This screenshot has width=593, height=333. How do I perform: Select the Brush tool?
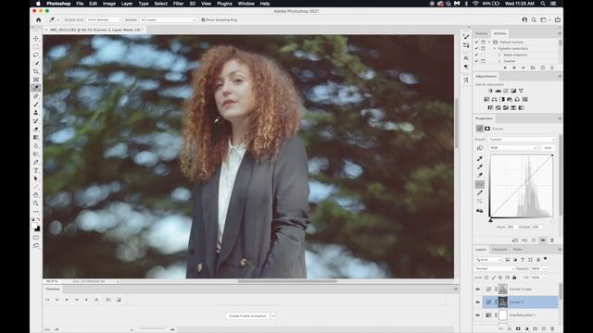click(x=36, y=105)
